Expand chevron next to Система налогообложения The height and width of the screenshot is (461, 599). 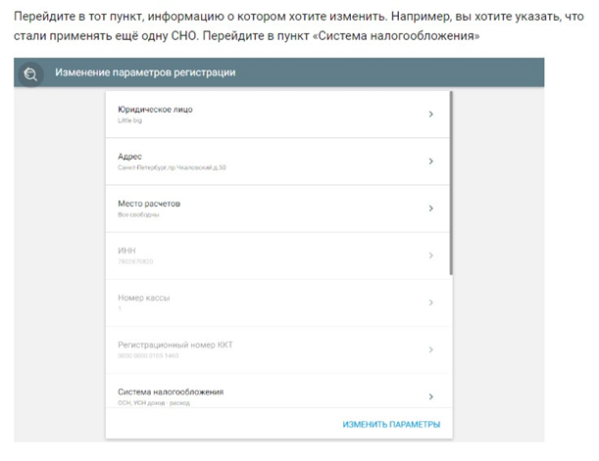(430, 396)
